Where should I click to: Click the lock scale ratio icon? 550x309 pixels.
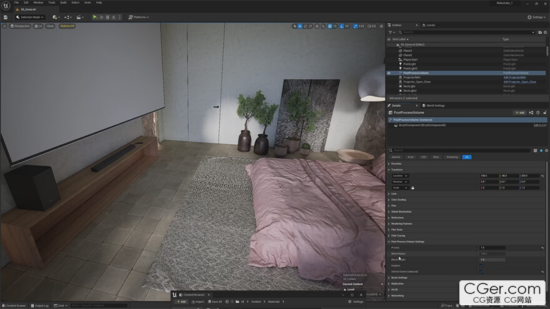[x=412, y=187]
